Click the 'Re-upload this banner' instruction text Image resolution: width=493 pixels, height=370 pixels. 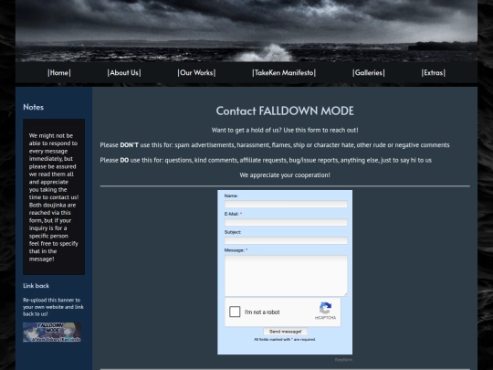tap(53, 307)
